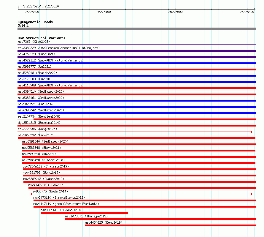Click nsv5999777 (Wu2021) label
The height and width of the screenshot is (237, 264).
[35, 67]
